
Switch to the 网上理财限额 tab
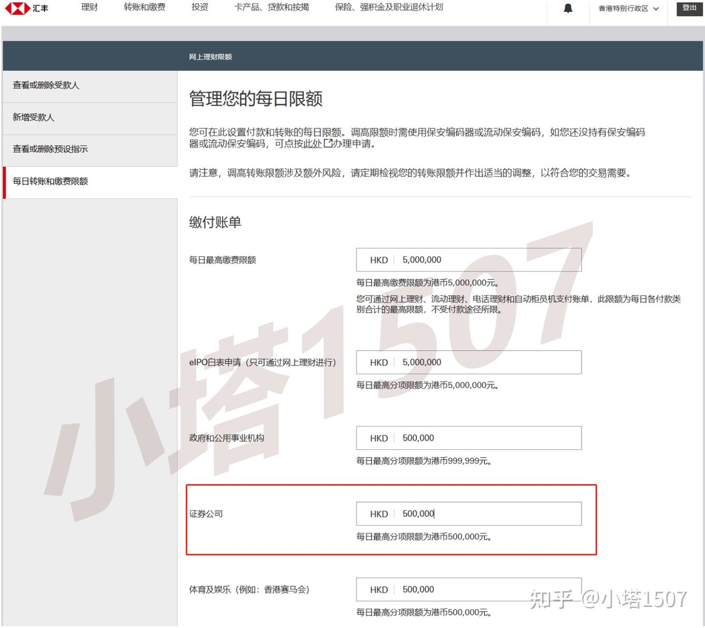(x=210, y=56)
